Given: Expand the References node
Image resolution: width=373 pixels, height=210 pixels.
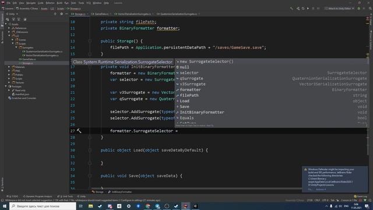Looking at the screenshot, I should pos(9,28).
